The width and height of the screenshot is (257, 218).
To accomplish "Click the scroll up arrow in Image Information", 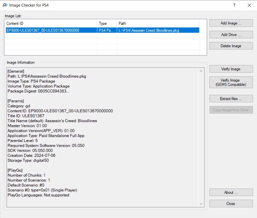I will click(x=201, y=71).
